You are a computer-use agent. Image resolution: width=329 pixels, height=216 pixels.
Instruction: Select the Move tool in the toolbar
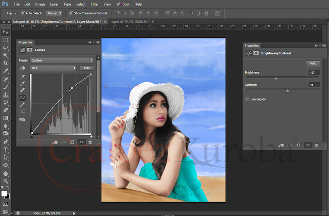coord(6,32)
